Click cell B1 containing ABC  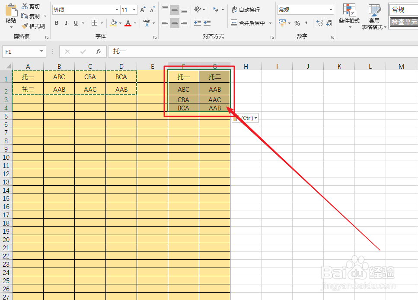click(x=59, y=77)
